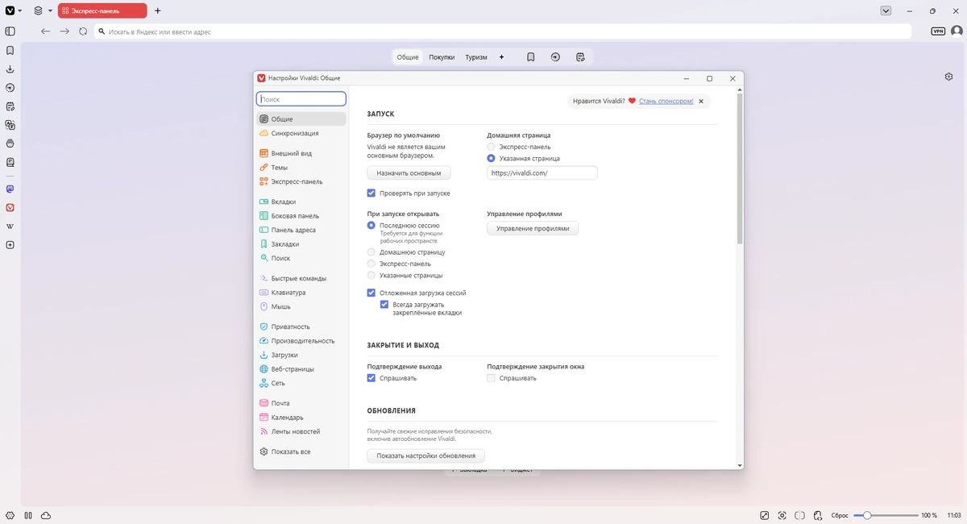
Task: Dismiss the 'Нравится Vivaldi?' banner
Action: (701, 102)
